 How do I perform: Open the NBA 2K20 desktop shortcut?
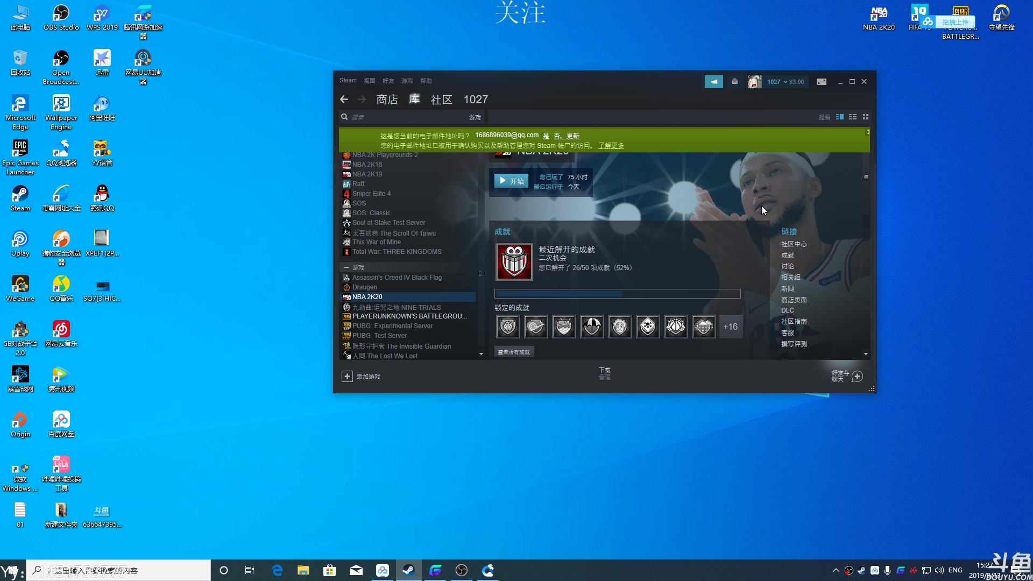879,18
